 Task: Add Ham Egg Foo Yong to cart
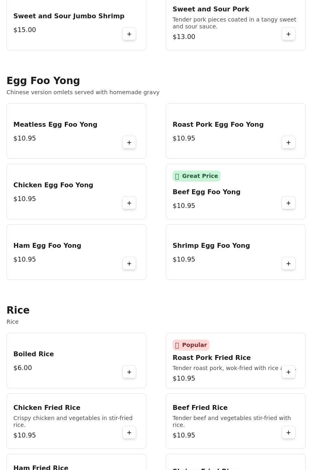129,264
